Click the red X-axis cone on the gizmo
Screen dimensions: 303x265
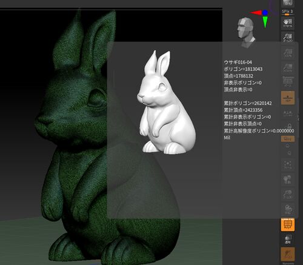(255, 13)
